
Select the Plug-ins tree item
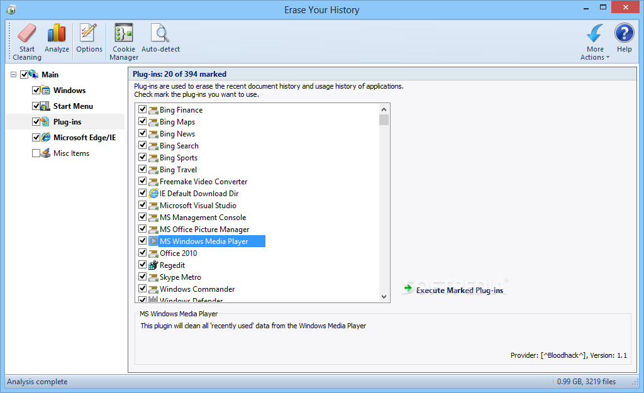pos(67,121)
